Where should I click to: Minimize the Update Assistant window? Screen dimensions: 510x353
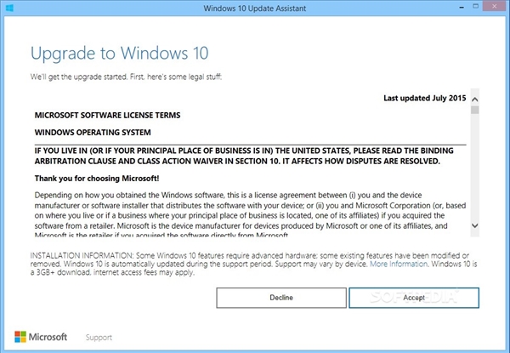tap(462, 7)
